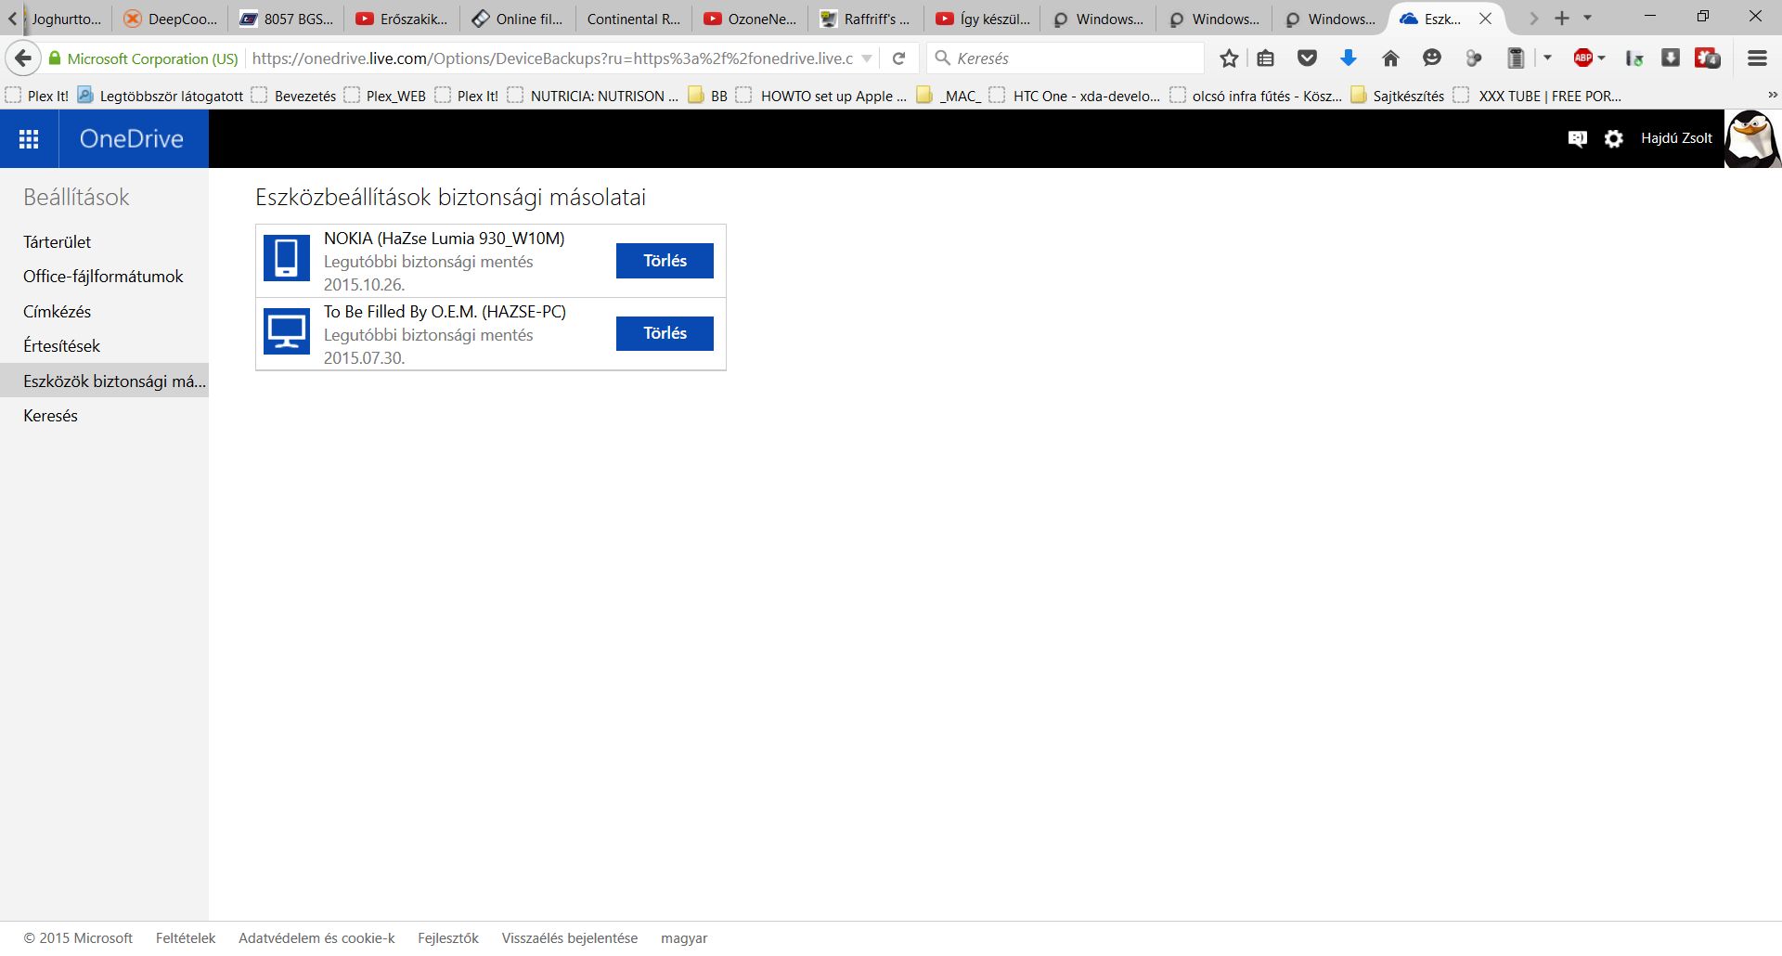Close the active Eszk... tab
Screen dimensions: 1782x956
tap(1485, 19)
